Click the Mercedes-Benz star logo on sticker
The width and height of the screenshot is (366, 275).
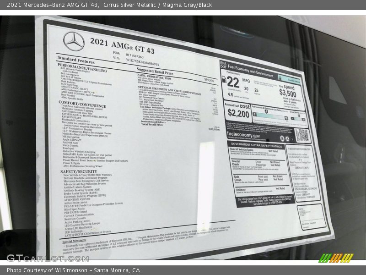tap(74, 41)
